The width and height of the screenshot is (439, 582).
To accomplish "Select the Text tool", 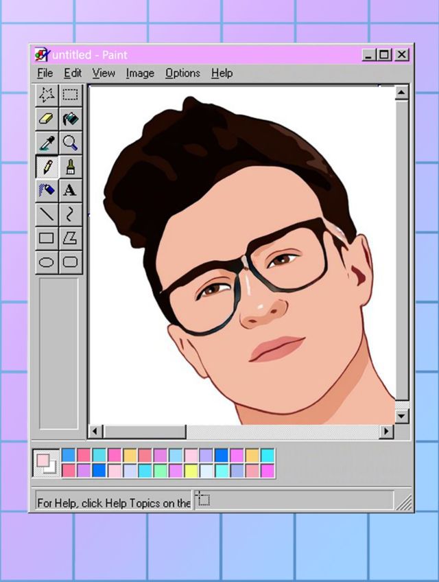I will coord(70,191).
